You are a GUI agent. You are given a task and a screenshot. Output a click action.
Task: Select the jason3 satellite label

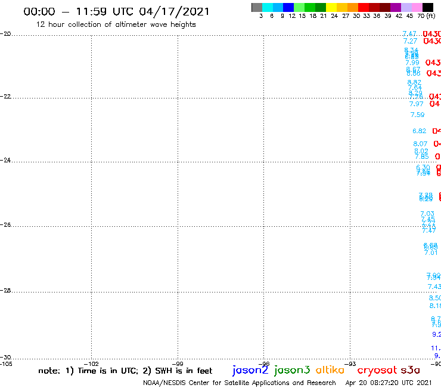coord(292,370)
